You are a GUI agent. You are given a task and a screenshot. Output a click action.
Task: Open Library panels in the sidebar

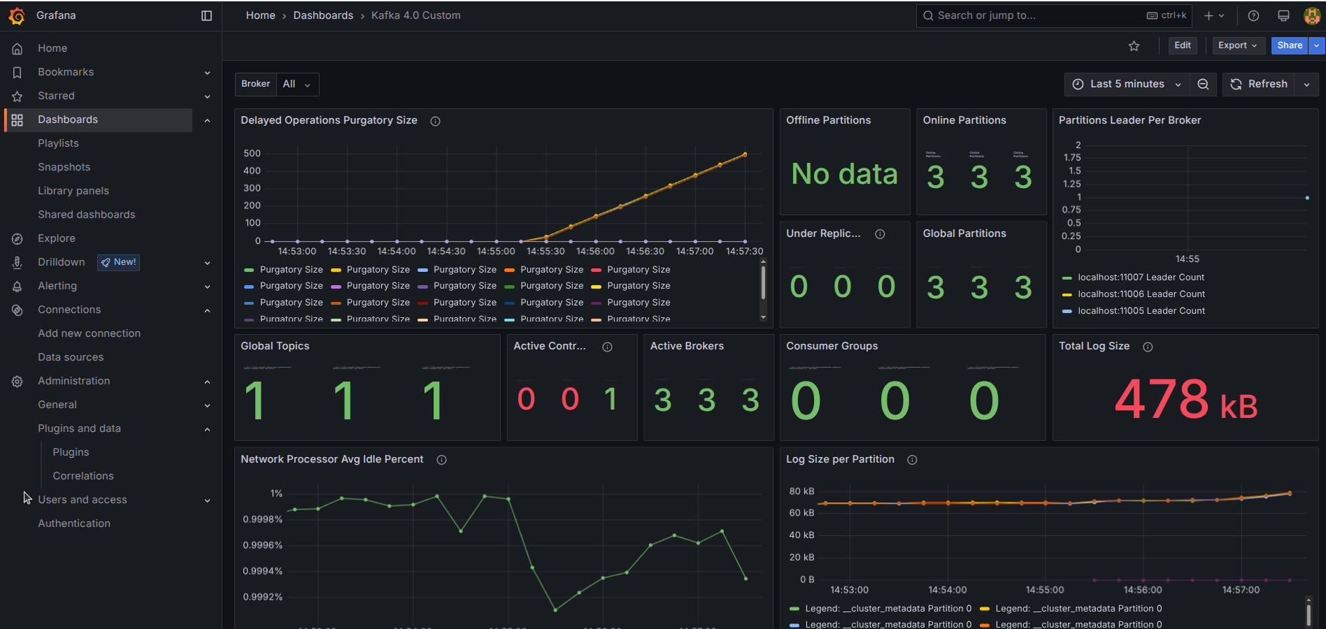pos(73,191)
